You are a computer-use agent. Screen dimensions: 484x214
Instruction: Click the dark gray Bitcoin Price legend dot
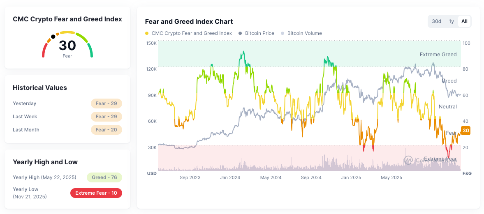[x=240, y=33]
